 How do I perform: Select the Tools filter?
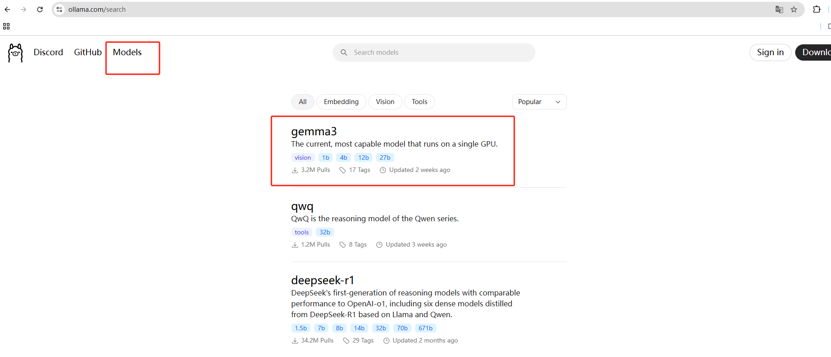pyautogui.click(x=420, y=102)
